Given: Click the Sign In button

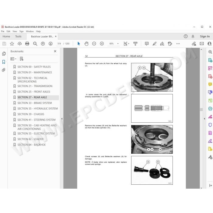Looking at the screenshot, I should [205, 37].
